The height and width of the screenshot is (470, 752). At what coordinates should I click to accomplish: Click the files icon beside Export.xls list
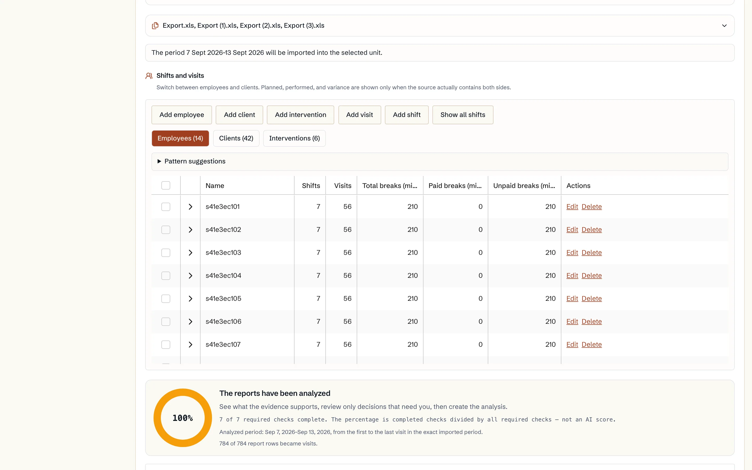155,26
